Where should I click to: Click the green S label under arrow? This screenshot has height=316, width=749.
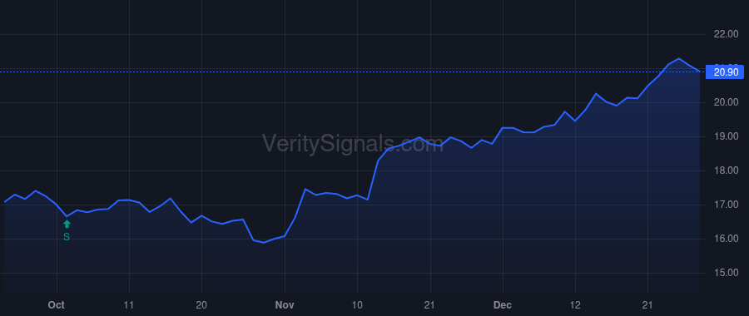pyautogui.click(x=67, y=237)
